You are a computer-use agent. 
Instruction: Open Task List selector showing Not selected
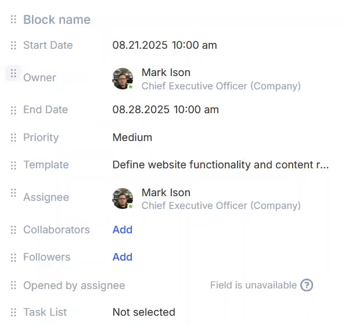pyautogui.click(x=144, y=312)
